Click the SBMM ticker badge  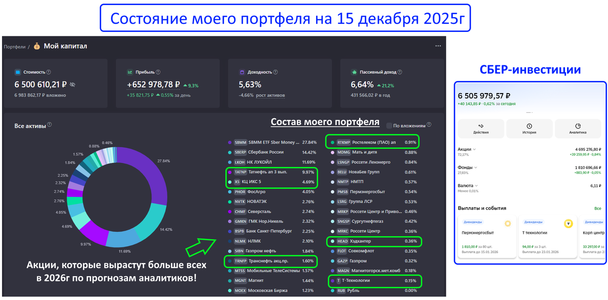pyautogui.click(x=240, y=143)
